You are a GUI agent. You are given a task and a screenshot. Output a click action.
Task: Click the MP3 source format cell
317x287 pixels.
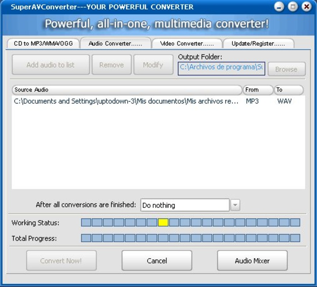[252, 101]
